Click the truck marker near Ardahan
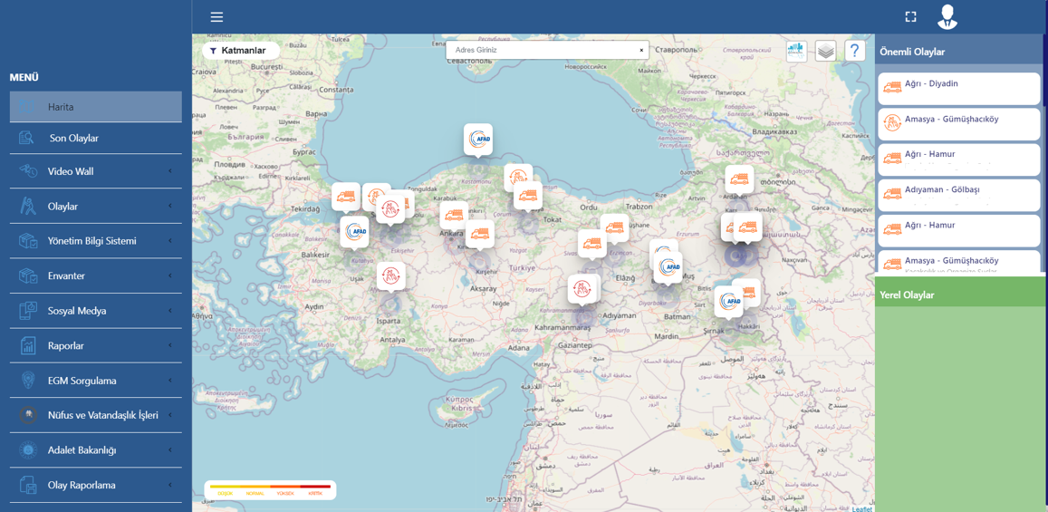The image size is (1048, 512). (x=739, y=179)
